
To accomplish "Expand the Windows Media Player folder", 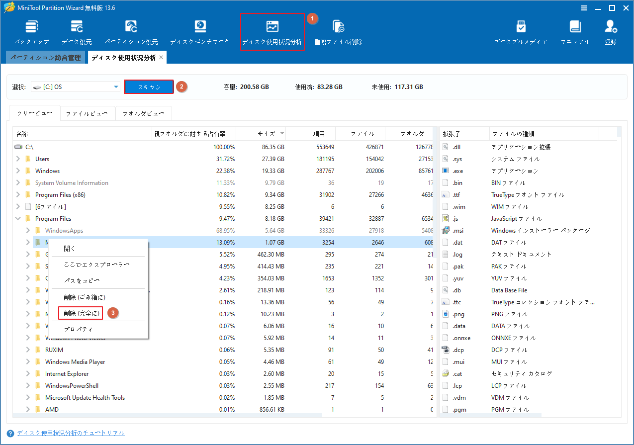I will 28,362.
